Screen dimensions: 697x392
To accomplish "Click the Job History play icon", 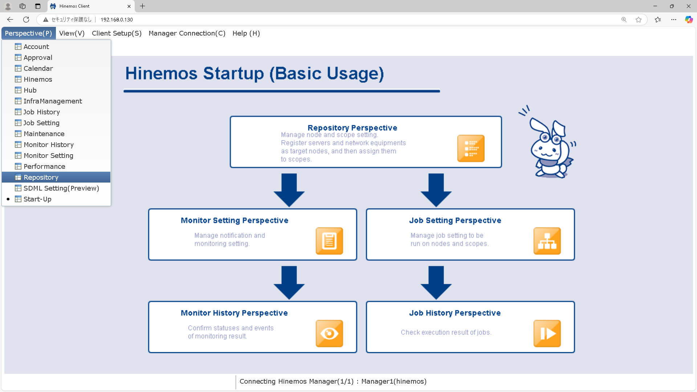I will pyautogui.click(x=547, y=334).
